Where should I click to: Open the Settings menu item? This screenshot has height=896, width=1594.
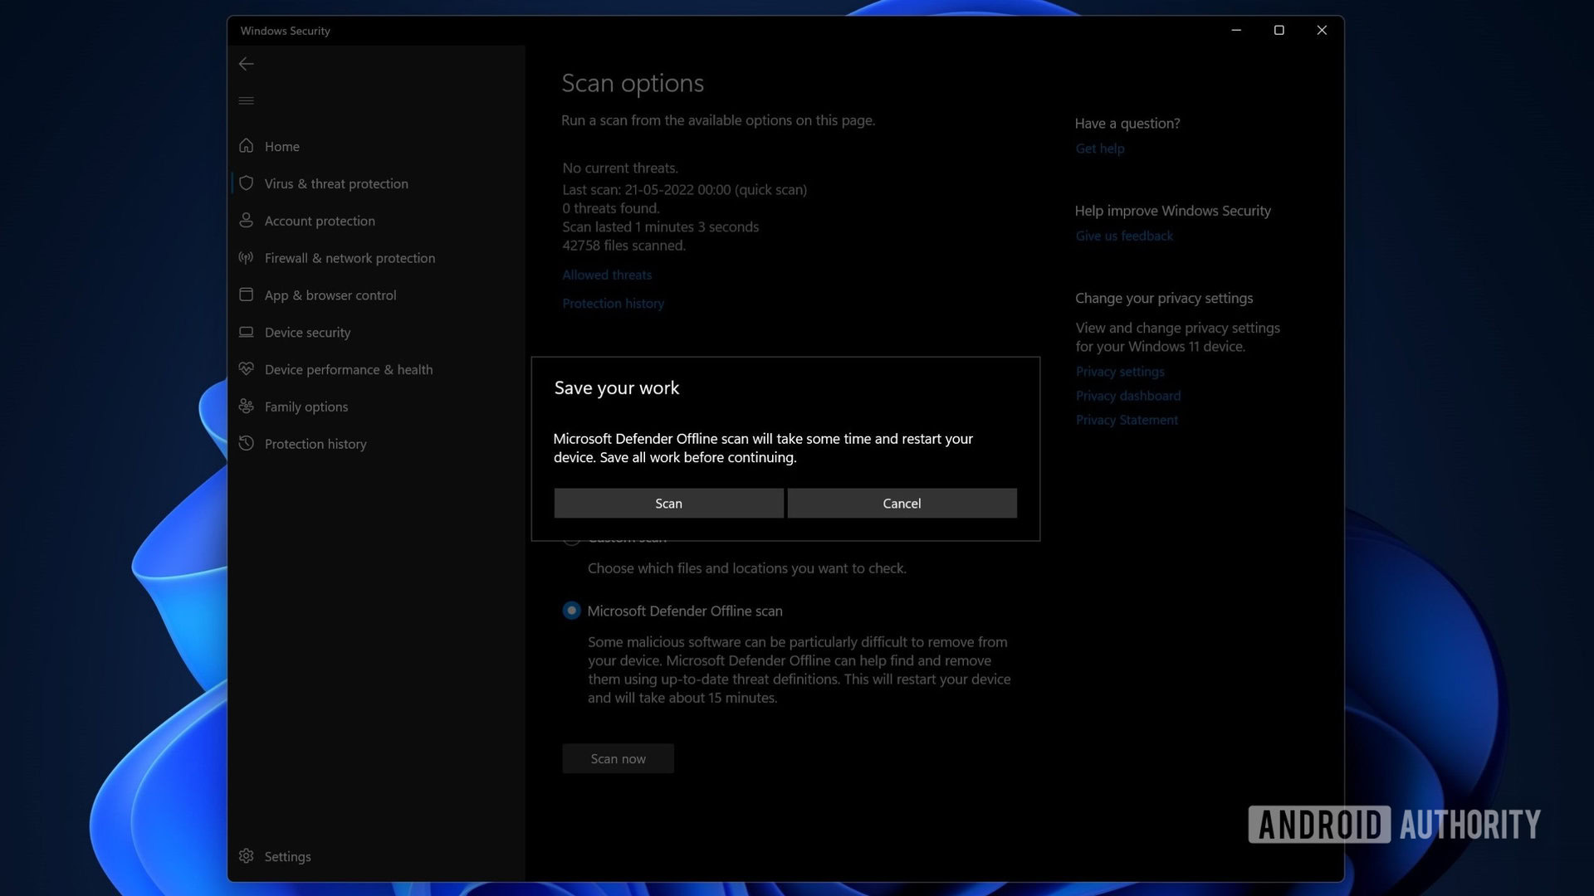click(x=286, y=857)
